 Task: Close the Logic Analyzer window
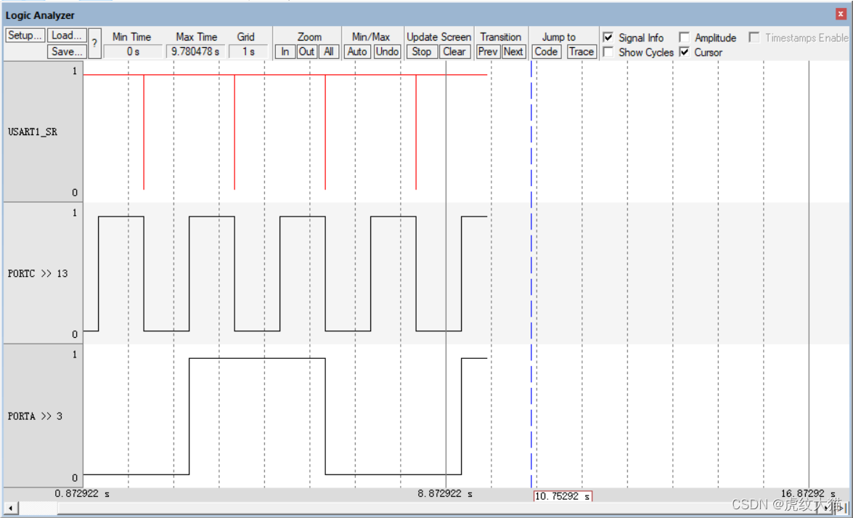(x=841, y=15)
